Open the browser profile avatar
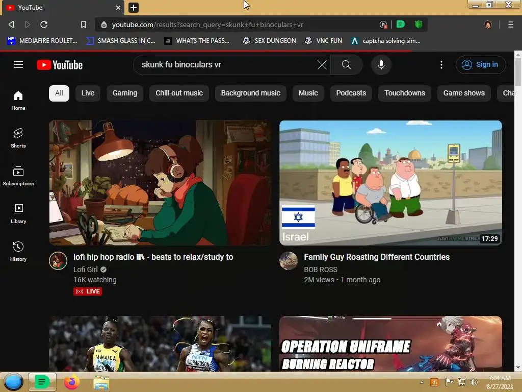Image resolution: width=522 pixels, height=392 pixels. coord(488,24)
